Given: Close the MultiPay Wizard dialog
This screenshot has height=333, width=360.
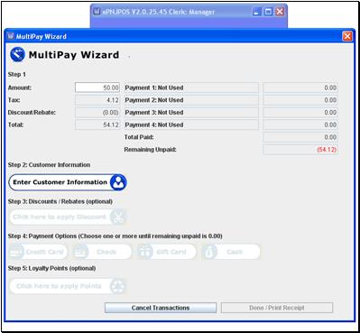Looking at the screenshot, I should 347,36.
